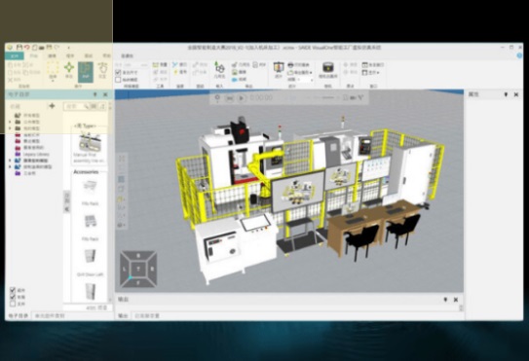The height and width of the screenshot is (361, 529).
Task: Expand the blue model folder above last purple folder
Action: point(10,166)
